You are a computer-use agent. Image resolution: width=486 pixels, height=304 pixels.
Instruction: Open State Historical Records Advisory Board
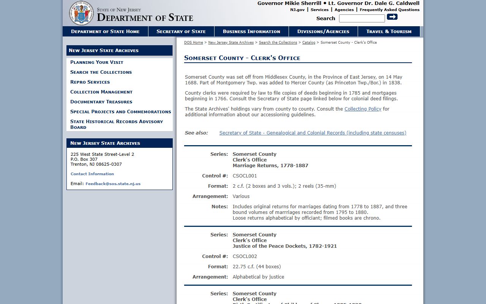coord(117,124)
